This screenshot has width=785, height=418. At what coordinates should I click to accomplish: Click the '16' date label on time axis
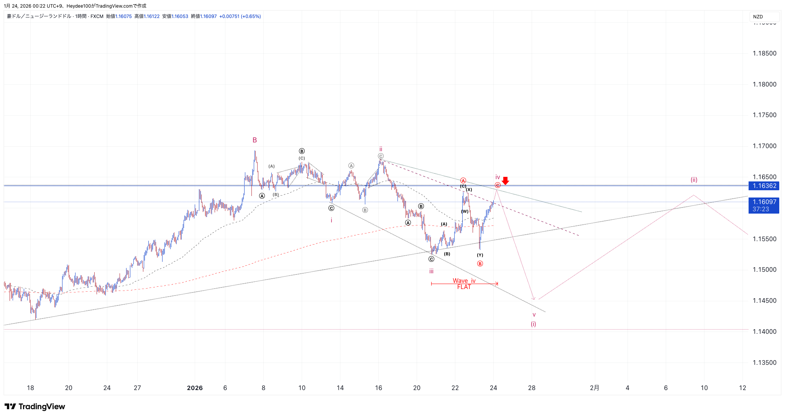pos(379,388)
